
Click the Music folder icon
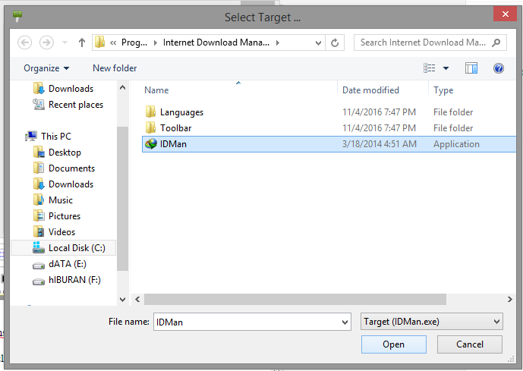39,200
